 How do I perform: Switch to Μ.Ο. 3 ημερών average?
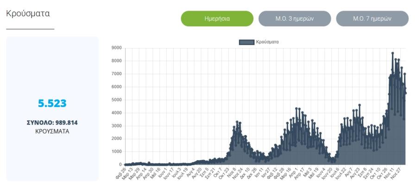(x=295, y=18)
